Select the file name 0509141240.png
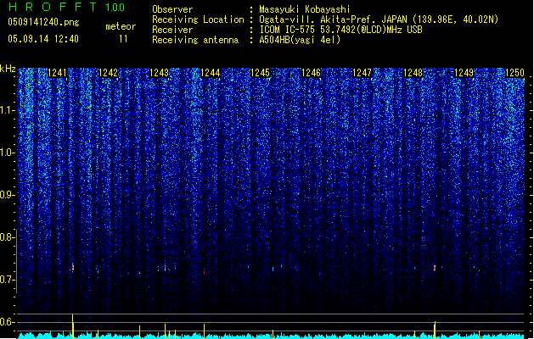 pyautogui.click(x=43, y=22)
